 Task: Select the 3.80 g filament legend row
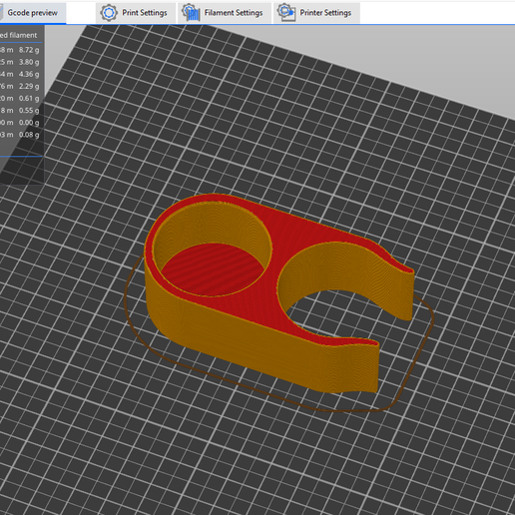[x=21, y=62]
